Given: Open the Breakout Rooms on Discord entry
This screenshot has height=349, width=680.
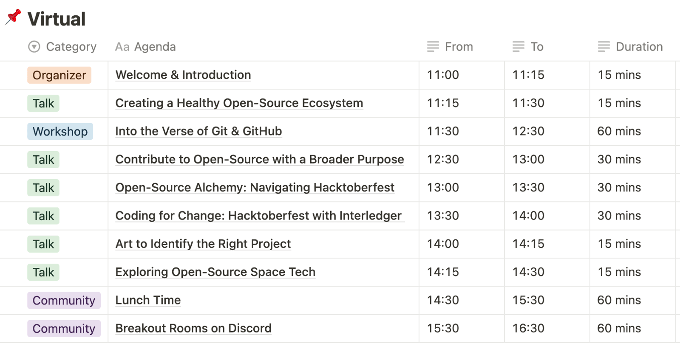Looking at the screenshot, I should coord(193,328).
